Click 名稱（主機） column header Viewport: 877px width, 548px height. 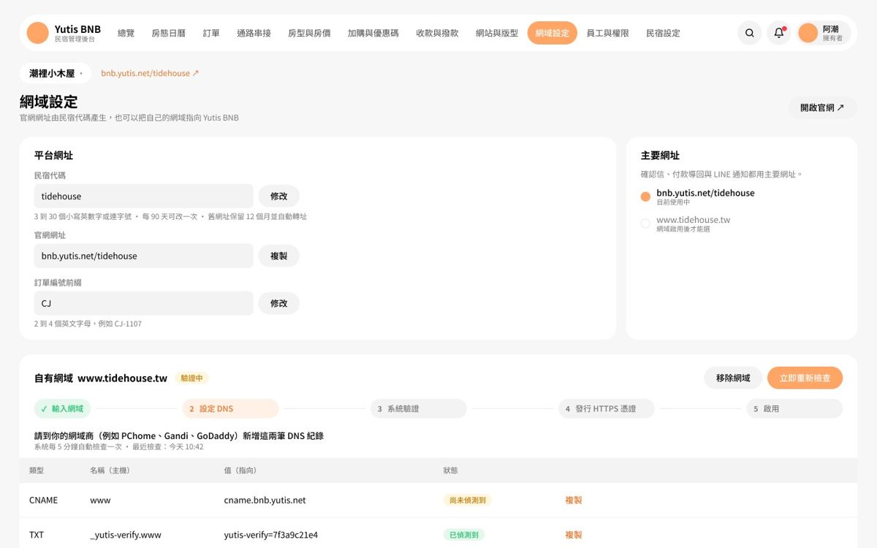110,471
